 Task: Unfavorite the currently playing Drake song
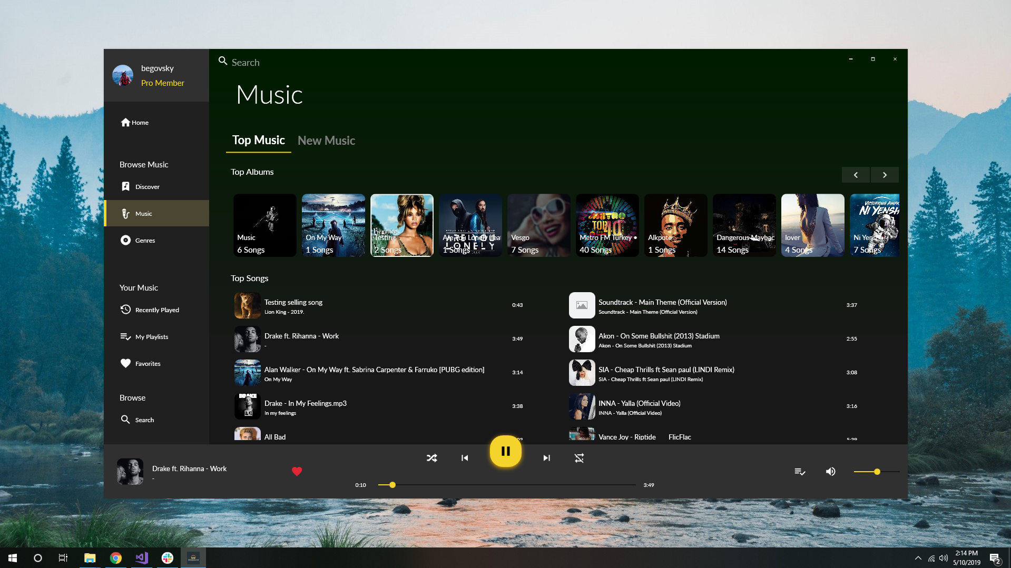[297, 472]
